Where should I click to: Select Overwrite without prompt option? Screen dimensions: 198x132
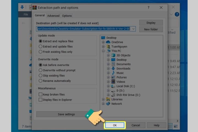41,70
